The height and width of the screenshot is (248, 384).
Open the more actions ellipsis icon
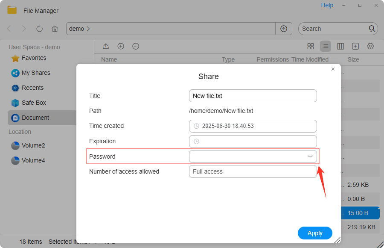pos(136,46)
